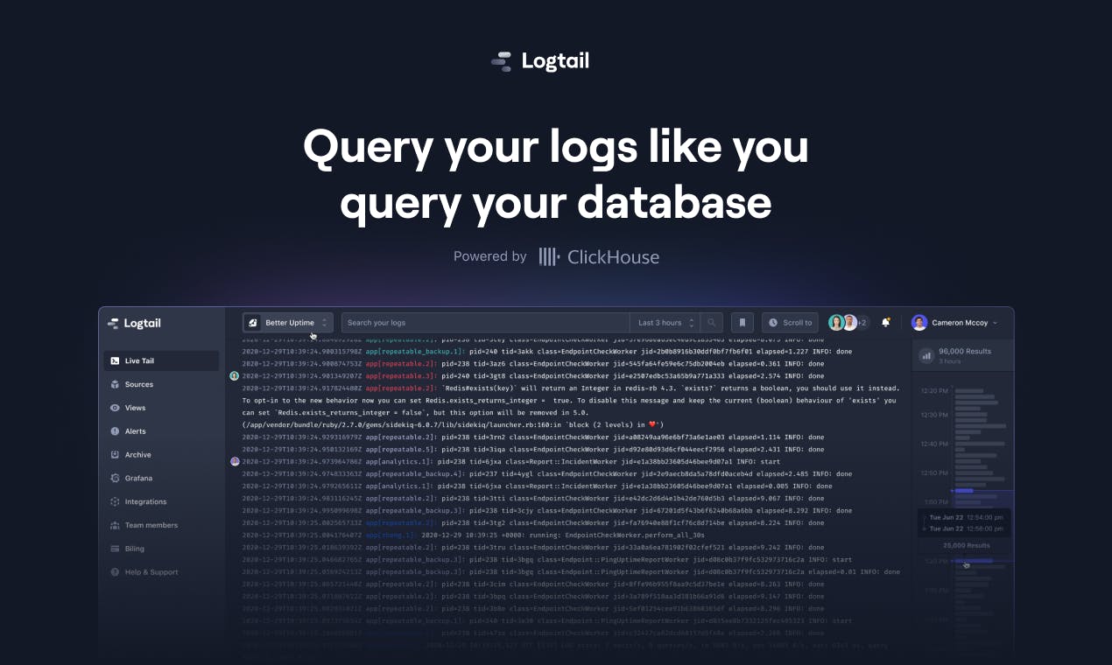This screenshot has height=665, width=1112.
Task: Click the Alerts exclamation icon
Action: pyautogui.click(x=116, y=431)
